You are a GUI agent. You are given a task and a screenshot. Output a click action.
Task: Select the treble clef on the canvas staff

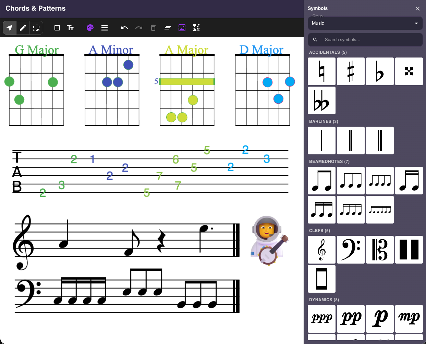23,242
